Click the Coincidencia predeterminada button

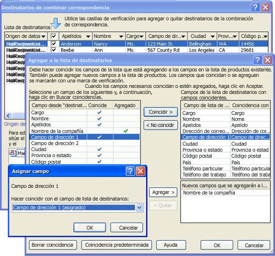(117, 245)
